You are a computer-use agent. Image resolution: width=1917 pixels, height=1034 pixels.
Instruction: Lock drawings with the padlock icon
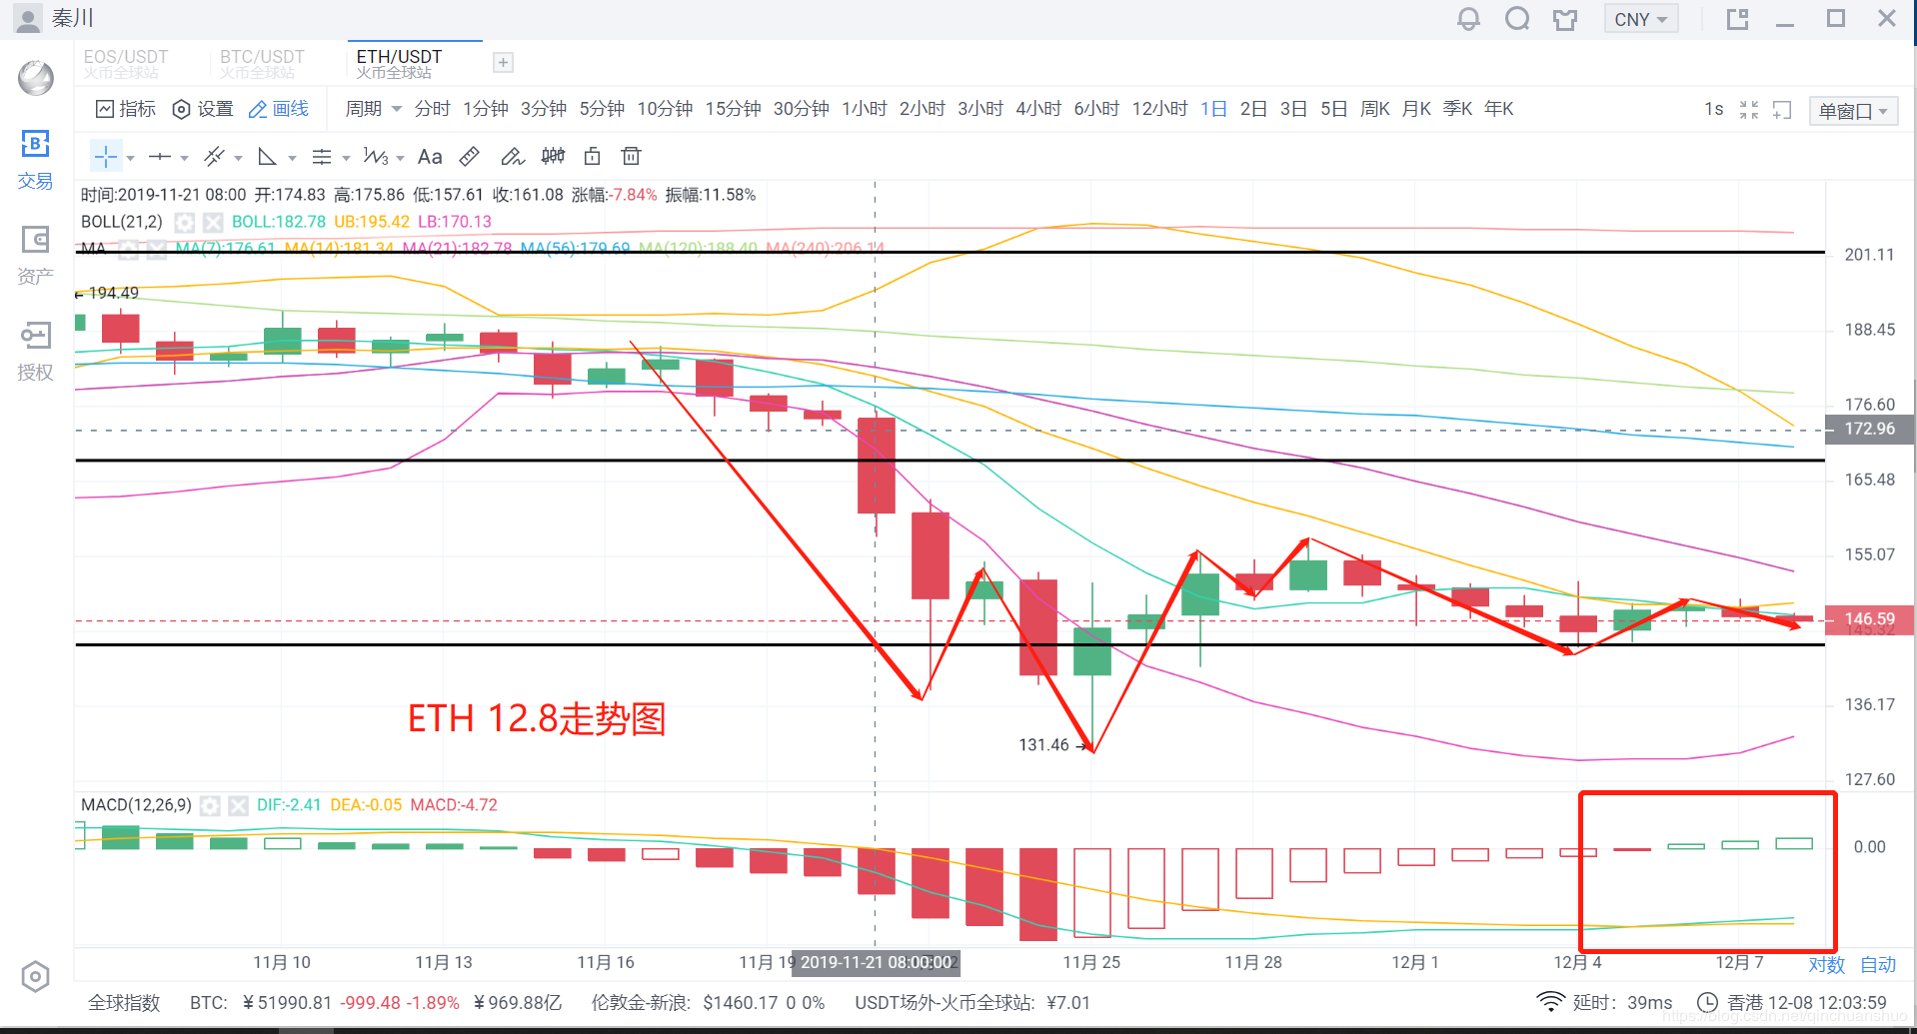(x=592, y=156)
